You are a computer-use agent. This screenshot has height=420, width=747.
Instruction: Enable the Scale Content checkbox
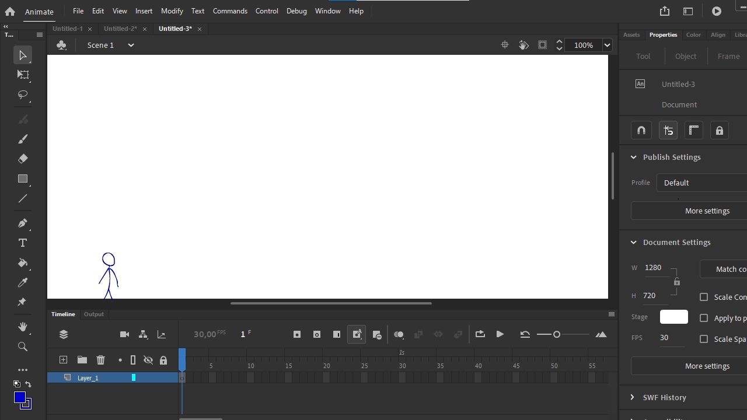point(704,297)
